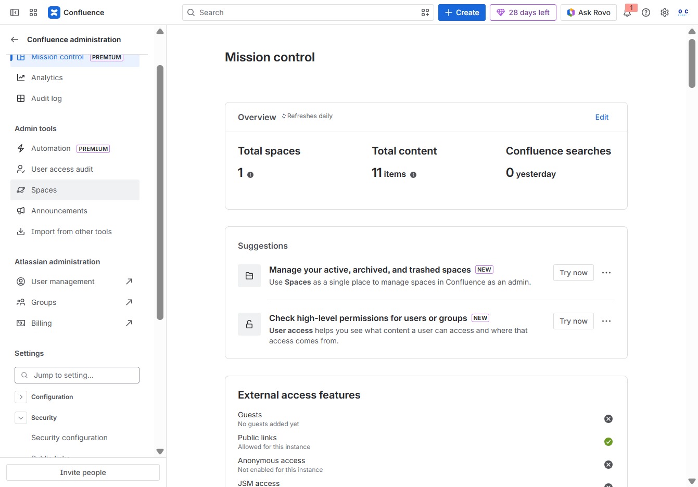Click the Total spaces label
The image size is (698, 487).
pos(269,151)
